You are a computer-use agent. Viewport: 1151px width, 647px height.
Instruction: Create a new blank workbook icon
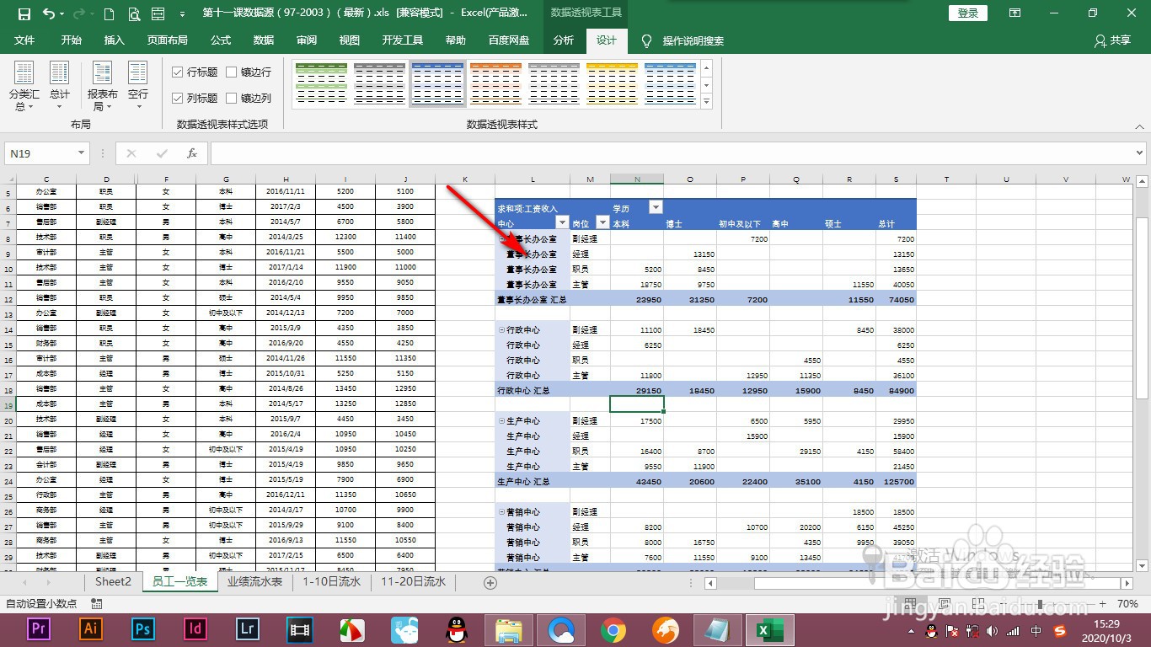[110, 14]
